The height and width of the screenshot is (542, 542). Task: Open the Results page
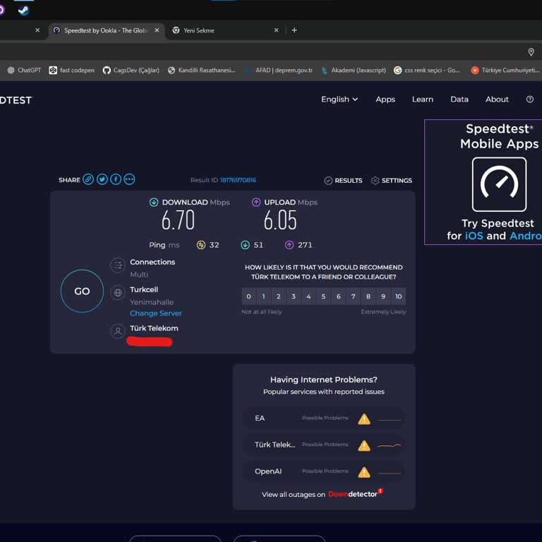[343, 181]
